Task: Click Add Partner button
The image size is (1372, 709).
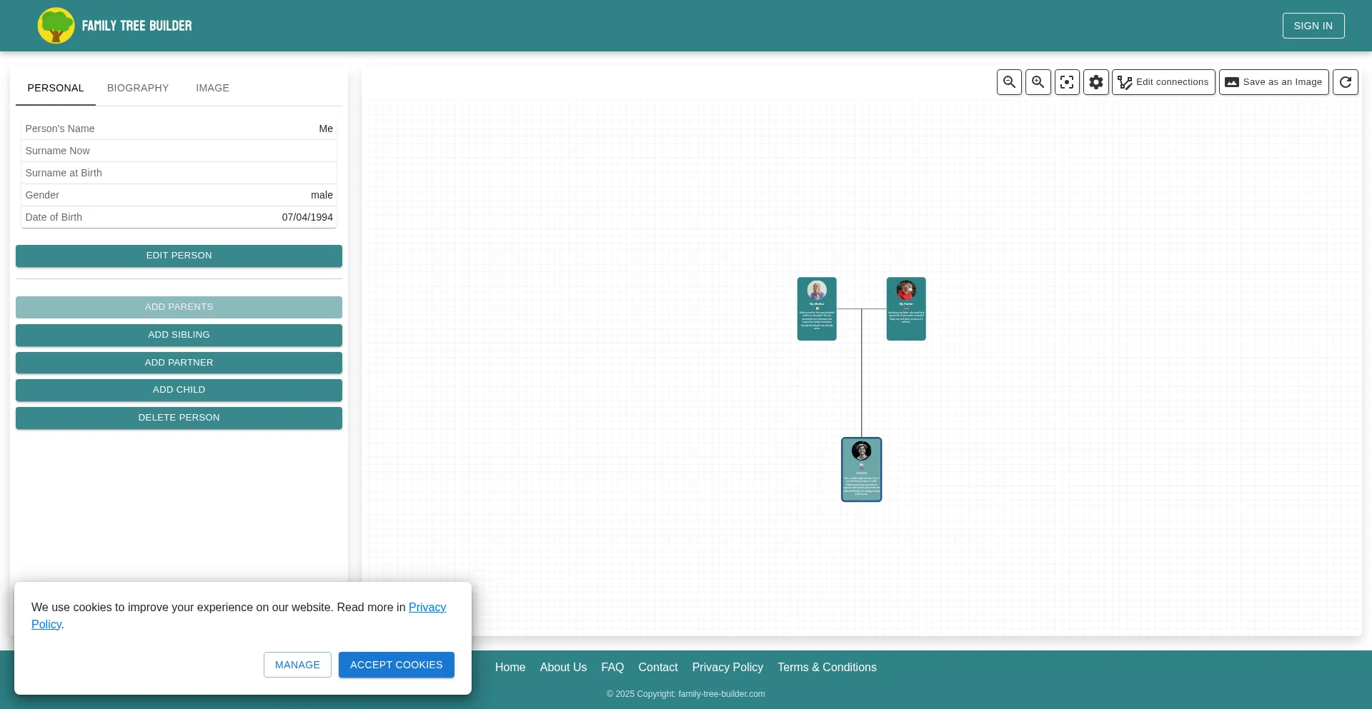Action: (179, 363)
